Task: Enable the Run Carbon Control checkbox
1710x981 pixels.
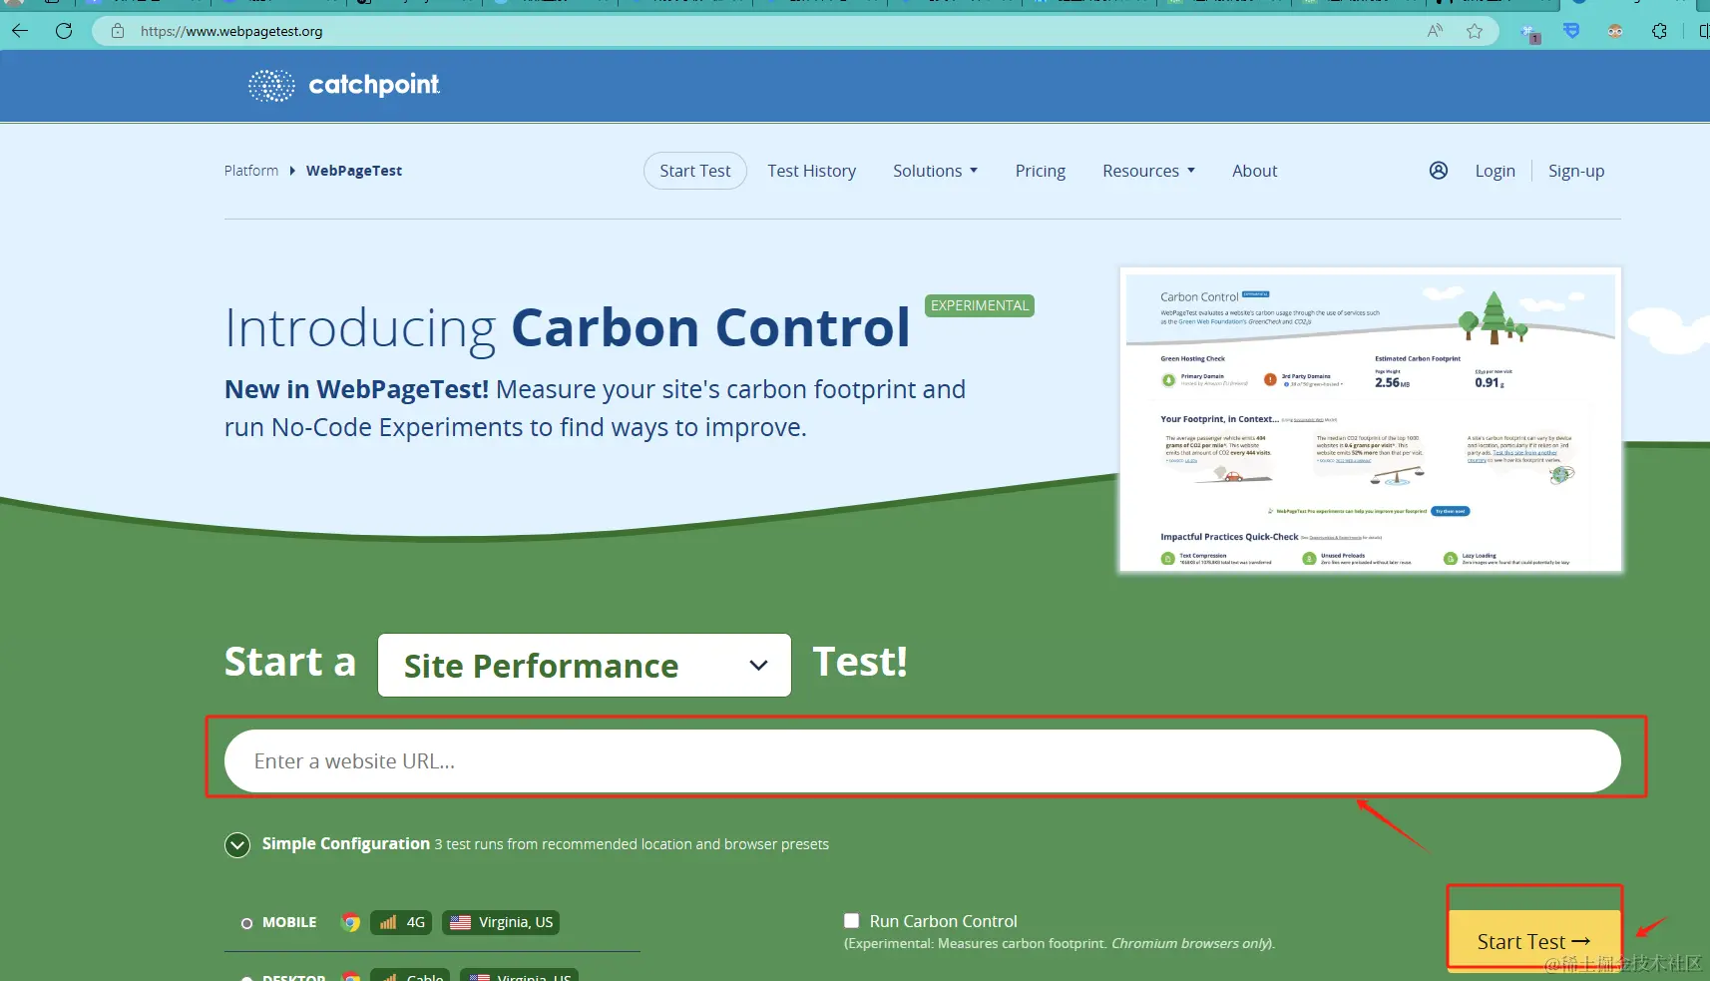Action: click(851, 921)
